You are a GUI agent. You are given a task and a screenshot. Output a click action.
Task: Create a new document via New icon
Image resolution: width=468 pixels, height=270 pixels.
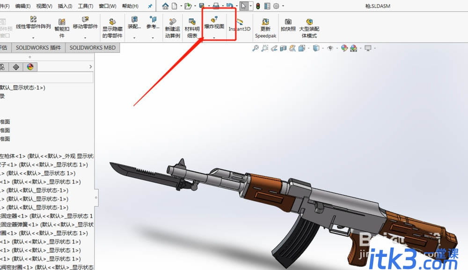[174, 6]
